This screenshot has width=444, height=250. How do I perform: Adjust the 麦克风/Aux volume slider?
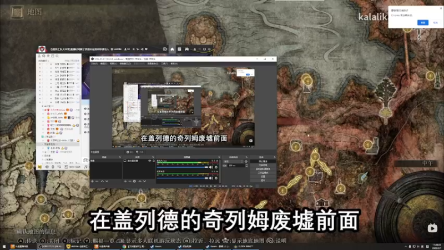pos(183,167)
